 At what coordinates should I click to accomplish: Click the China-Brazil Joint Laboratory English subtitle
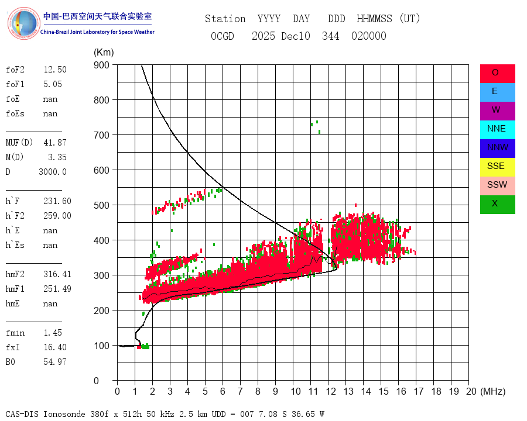coord(97,32)
